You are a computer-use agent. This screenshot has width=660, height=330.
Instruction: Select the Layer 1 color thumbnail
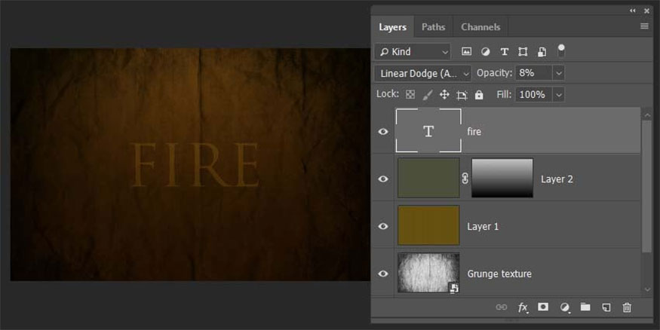pyautogui.click(x=428, y=226)
